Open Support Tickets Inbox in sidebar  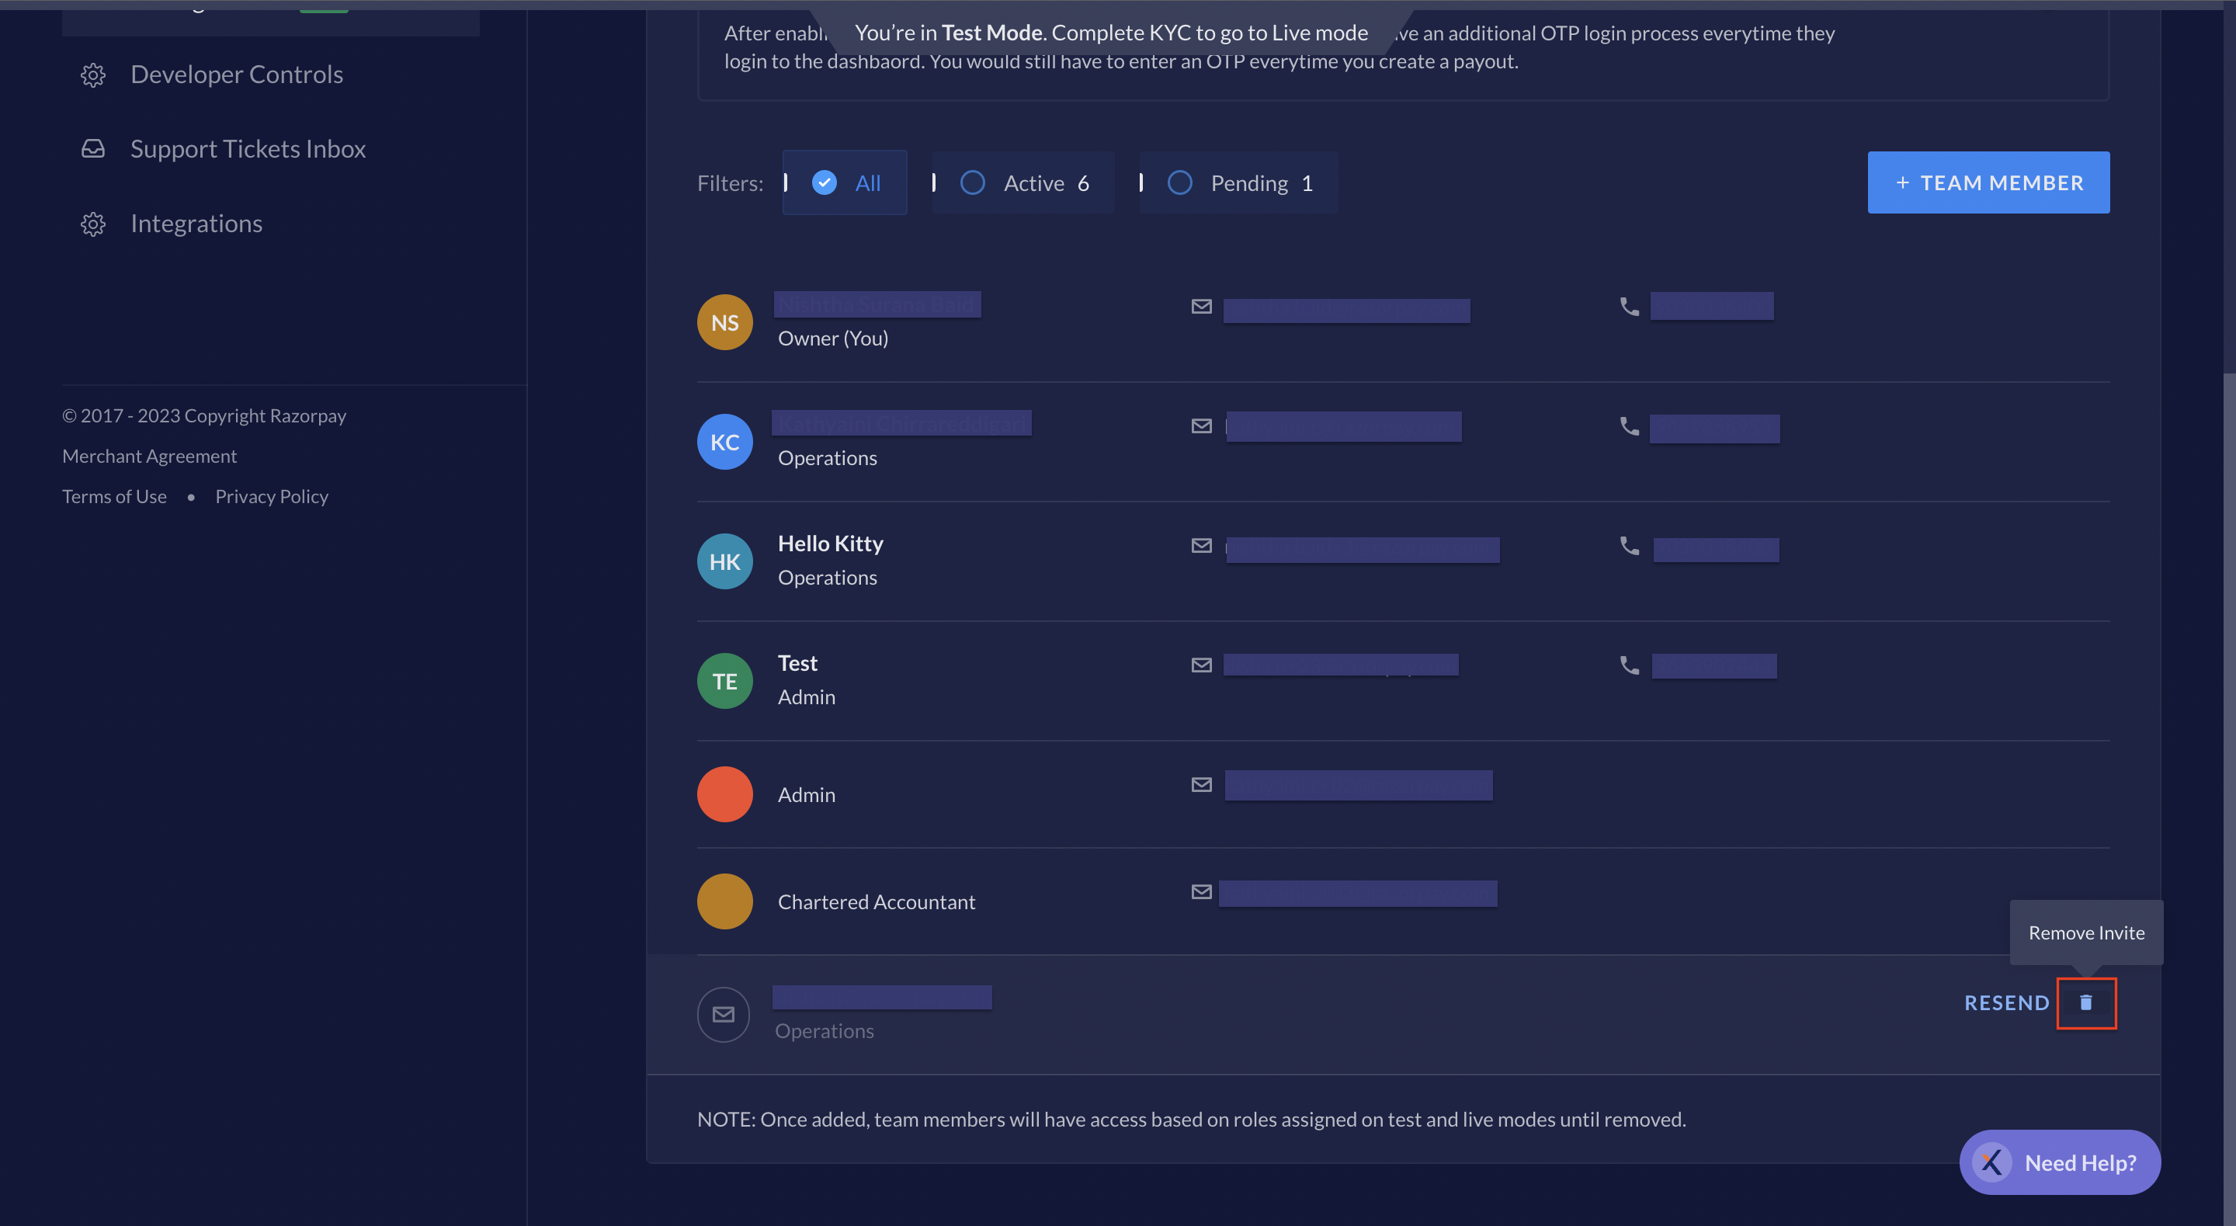coord(248,148)
